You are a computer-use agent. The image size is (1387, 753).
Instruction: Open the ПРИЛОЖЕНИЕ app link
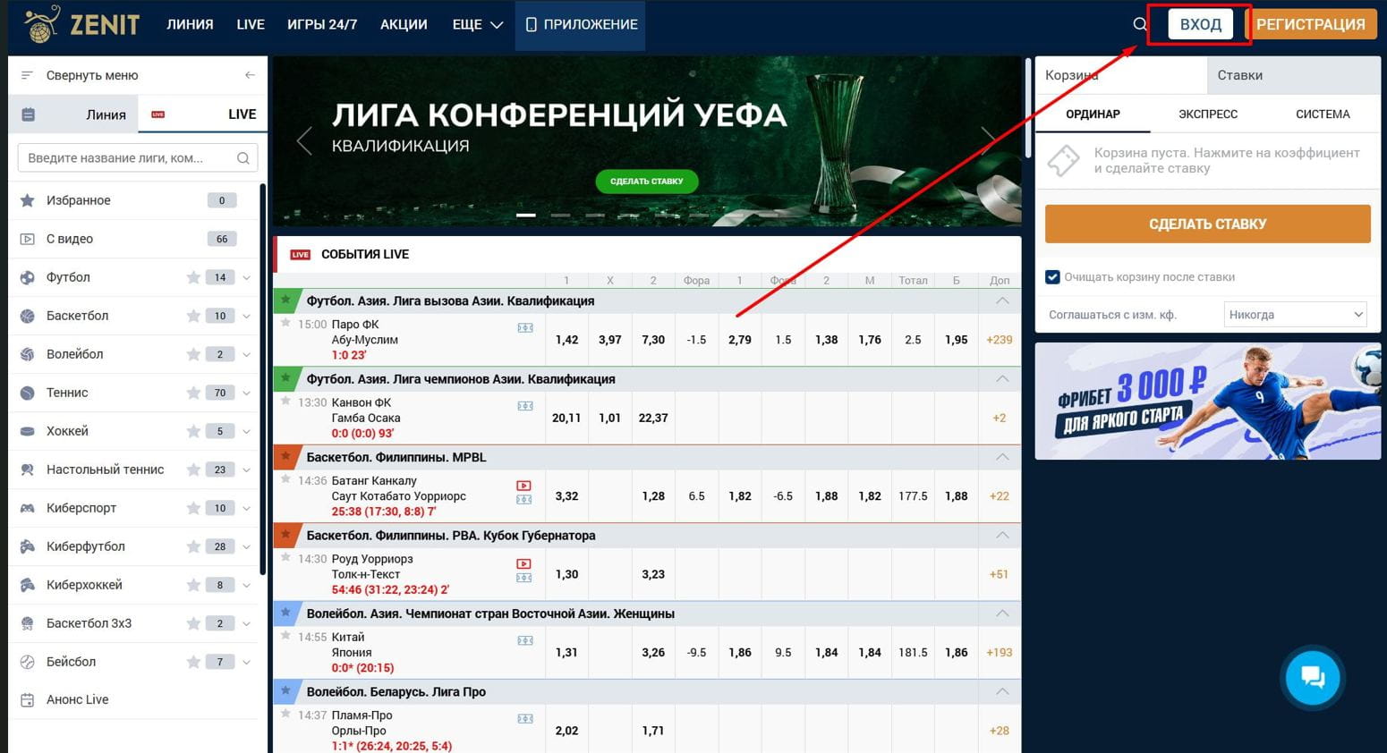coord(580,24)
